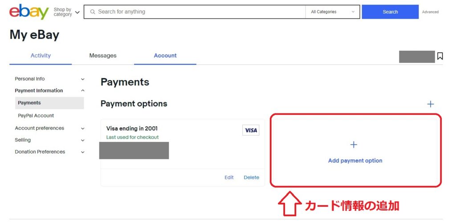Open the Advanced search link
The width and height of the screenshot is (456, 222).
tap(430, 12)
